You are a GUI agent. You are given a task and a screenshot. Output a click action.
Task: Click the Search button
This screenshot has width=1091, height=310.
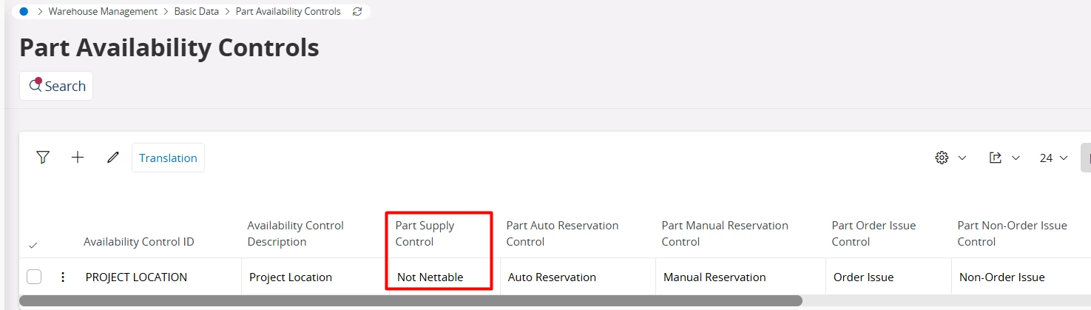(56, 86)
